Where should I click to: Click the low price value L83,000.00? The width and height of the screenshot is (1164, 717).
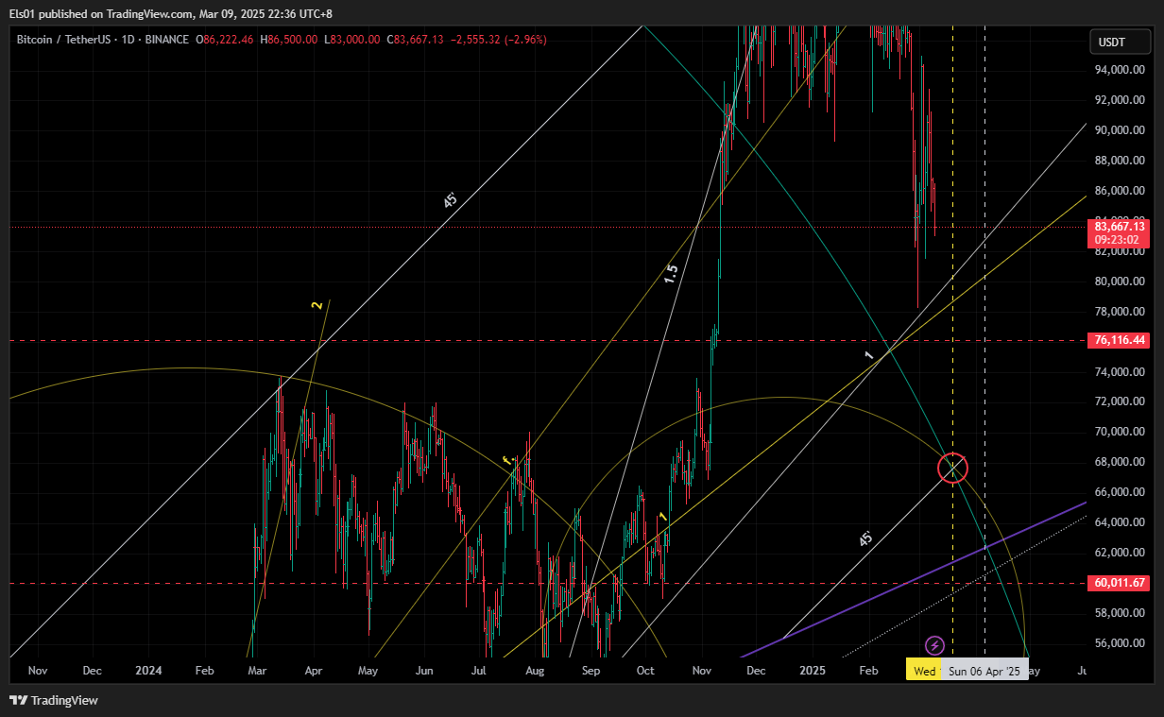click(351, 40)
